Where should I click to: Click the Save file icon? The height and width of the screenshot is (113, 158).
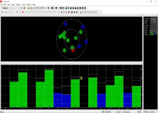click(5, 8)
